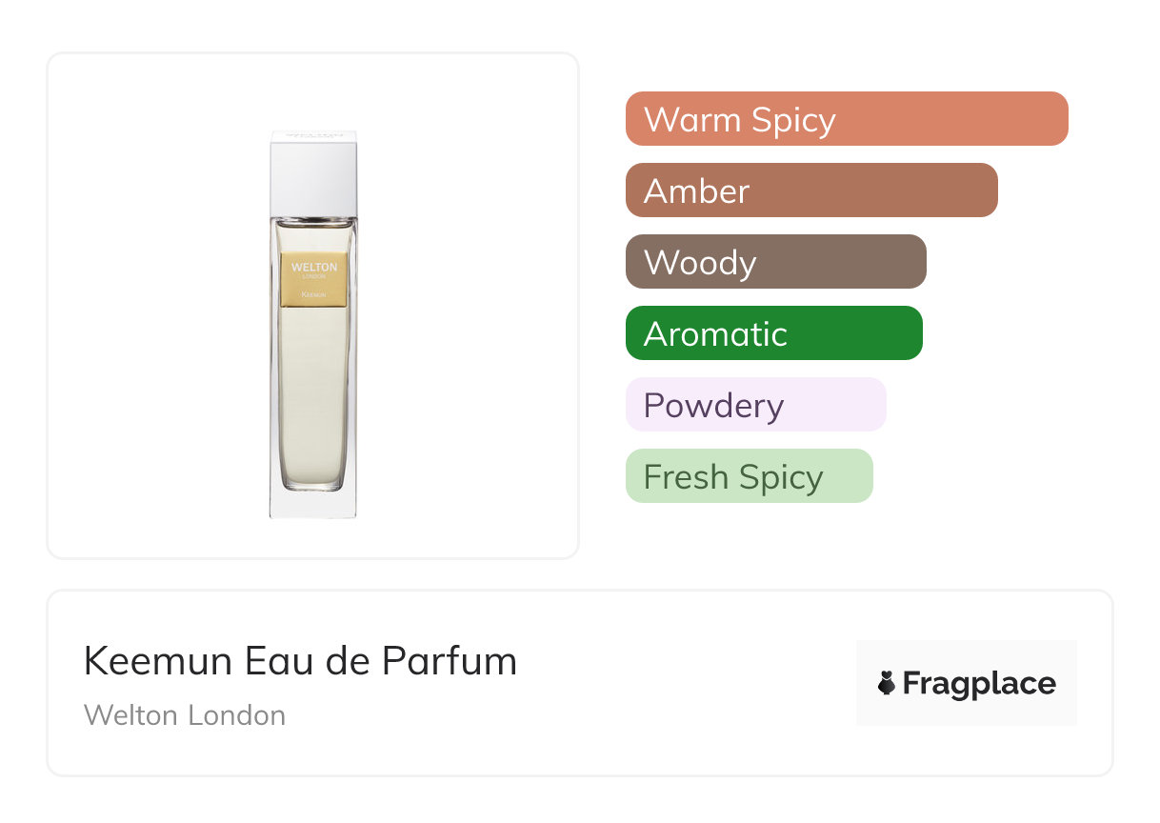Select the Warm Spicy accord bar
This screenshot has width=1160, height=823.
(846, 119)
